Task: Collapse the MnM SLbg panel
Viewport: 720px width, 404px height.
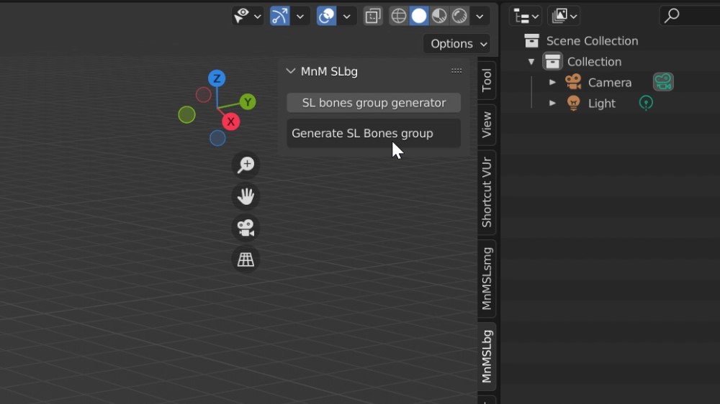Action: click(291, 71)
